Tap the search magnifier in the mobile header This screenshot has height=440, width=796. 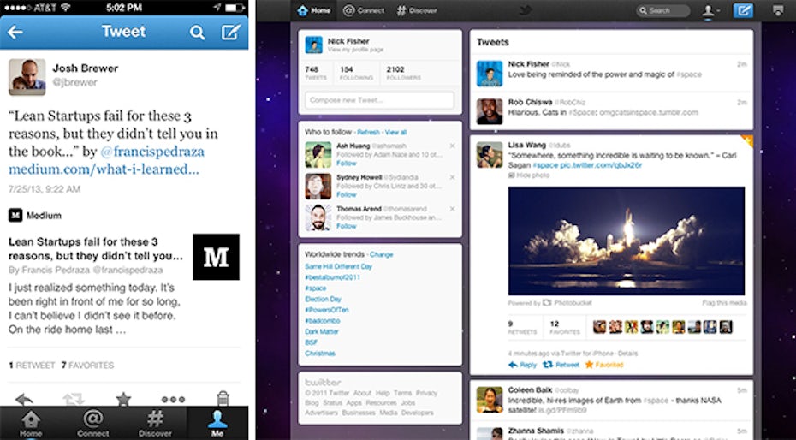(x=197, y=33)
